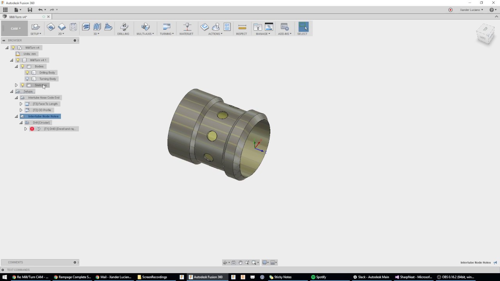Click the Multi-Axis tool icon

click(x=145, y=27)
